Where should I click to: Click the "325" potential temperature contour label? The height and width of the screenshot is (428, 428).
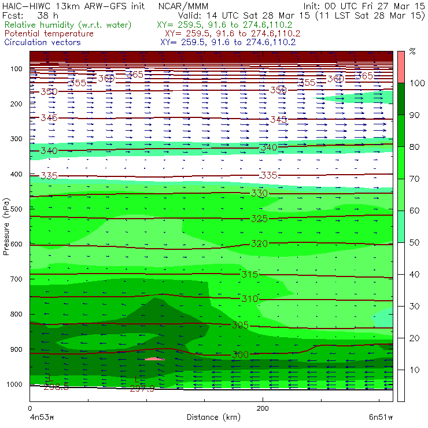click(259, 219)
